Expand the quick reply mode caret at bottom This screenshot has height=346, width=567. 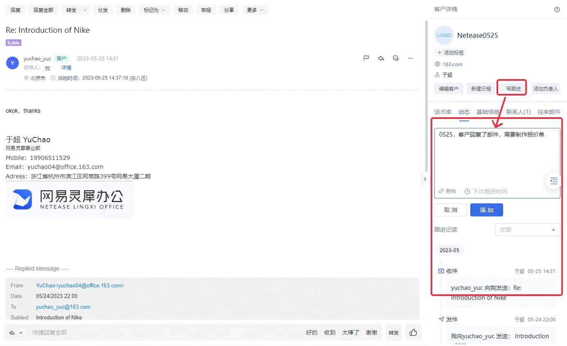21,333
